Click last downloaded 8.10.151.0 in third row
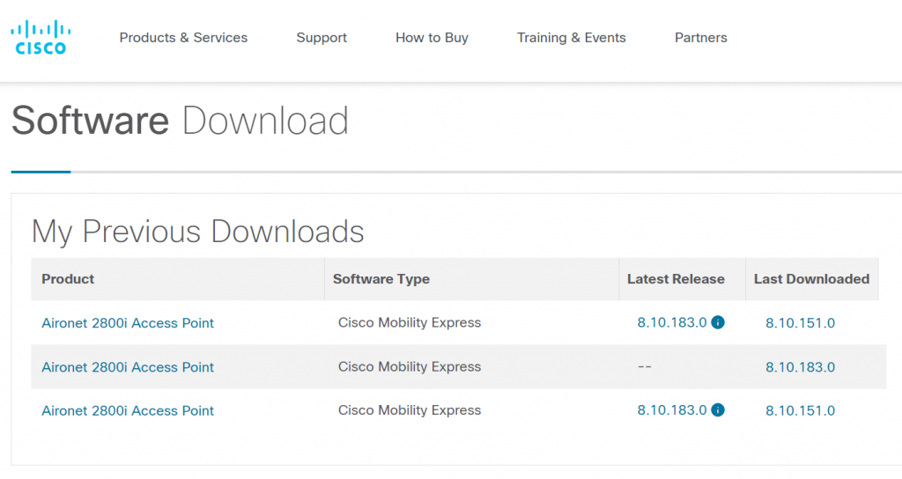The height and width of the screenshot is (479, 902). (x=800, y=411)
